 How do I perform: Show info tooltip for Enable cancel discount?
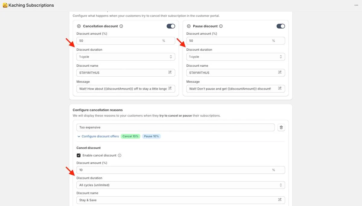(x=119, y=155)
